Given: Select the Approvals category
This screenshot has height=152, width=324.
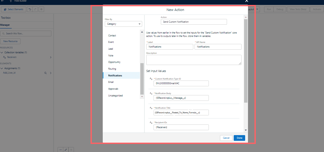Looking at the screenshot, I should (121, 89).
